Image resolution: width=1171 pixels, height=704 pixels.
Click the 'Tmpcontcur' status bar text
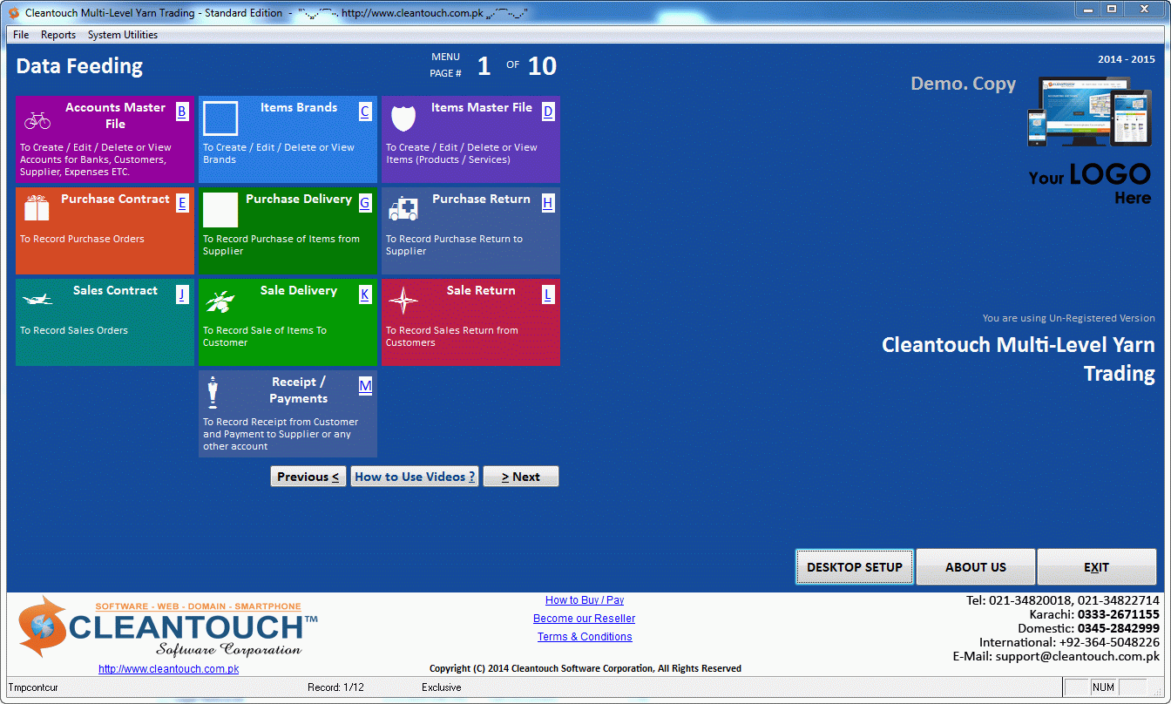click(33, 687)
